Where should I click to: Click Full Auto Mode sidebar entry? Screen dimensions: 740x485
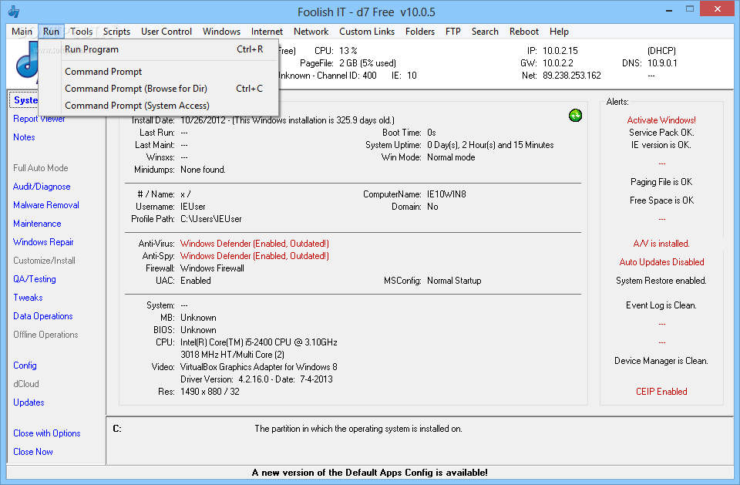pyautogui.click(x=41, y=167)
